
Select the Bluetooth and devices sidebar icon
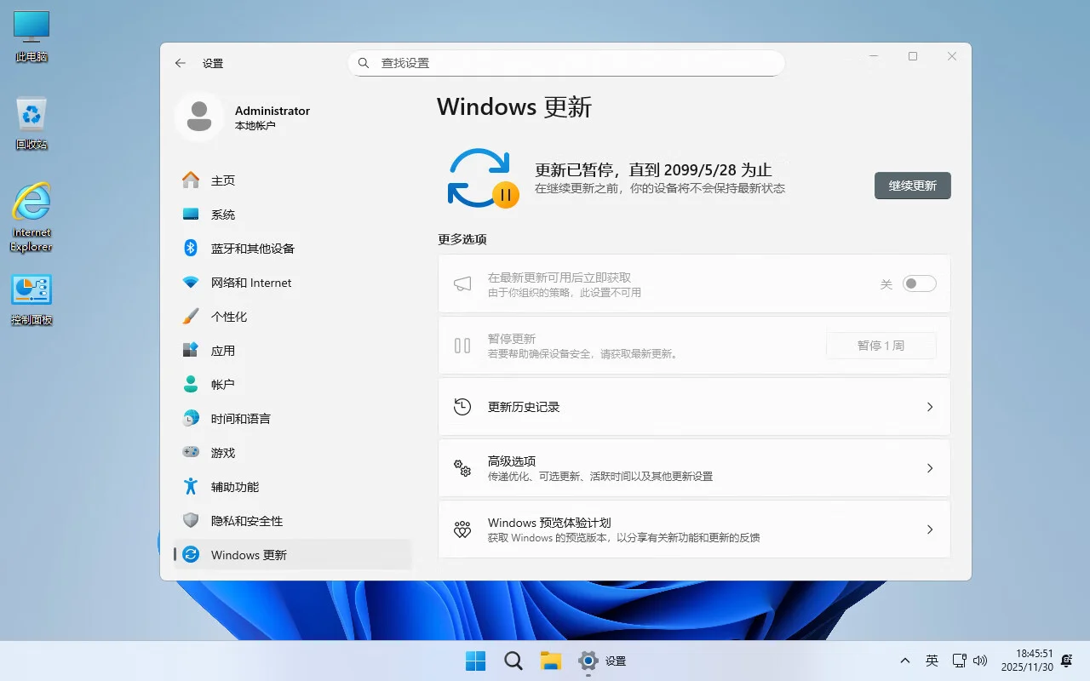click(x=191, y=248)
